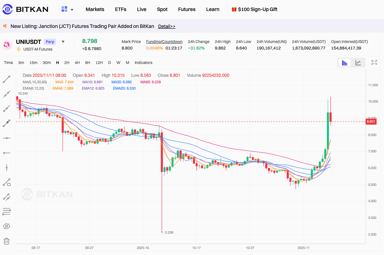Open the Futures menu

(x=187, y=9)
